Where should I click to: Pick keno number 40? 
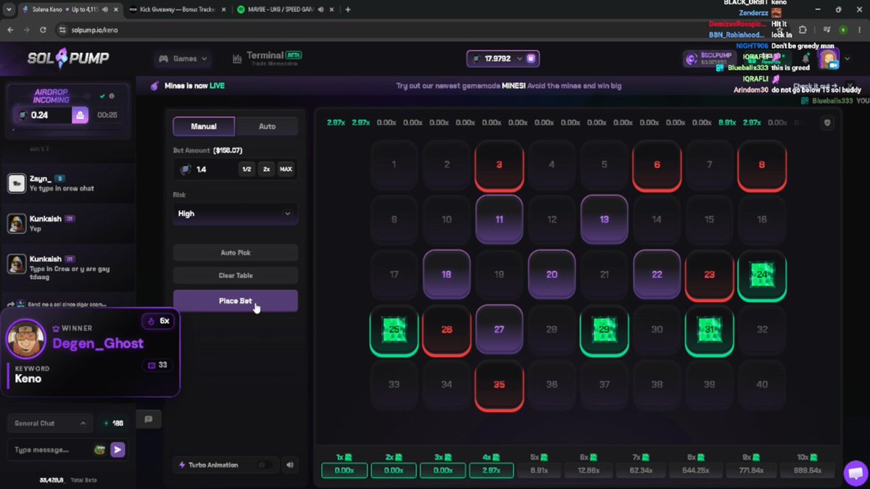(x=762, y=384)
